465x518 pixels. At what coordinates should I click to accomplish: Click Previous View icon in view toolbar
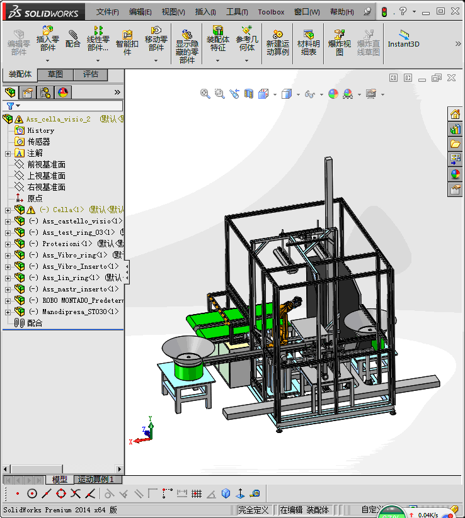click(234, 94)
